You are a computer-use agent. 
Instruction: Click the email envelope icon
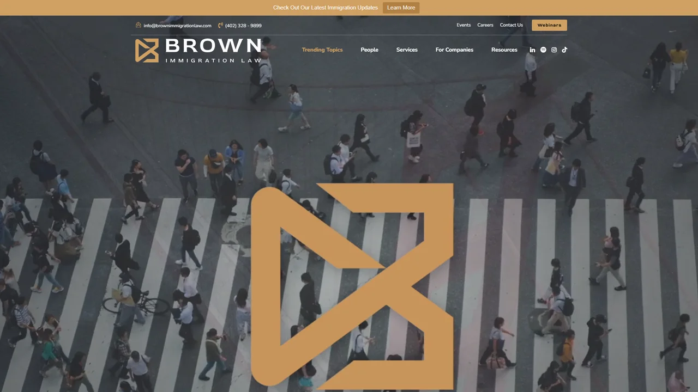(x=139, y=25)
